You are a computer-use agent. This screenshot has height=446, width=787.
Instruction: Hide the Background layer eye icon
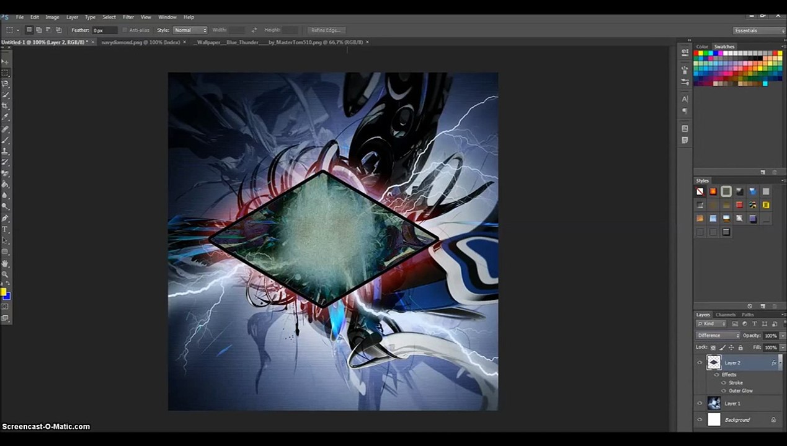[x=700, y=419]
